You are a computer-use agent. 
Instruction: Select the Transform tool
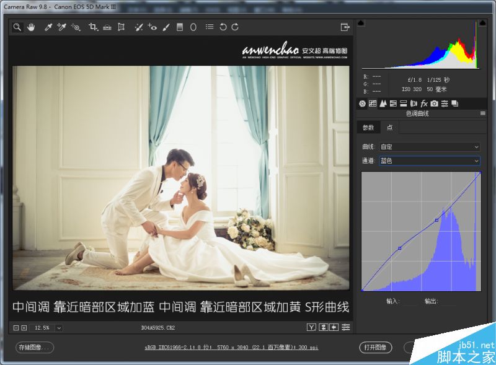pyautogui.click(x=121, y=27)
